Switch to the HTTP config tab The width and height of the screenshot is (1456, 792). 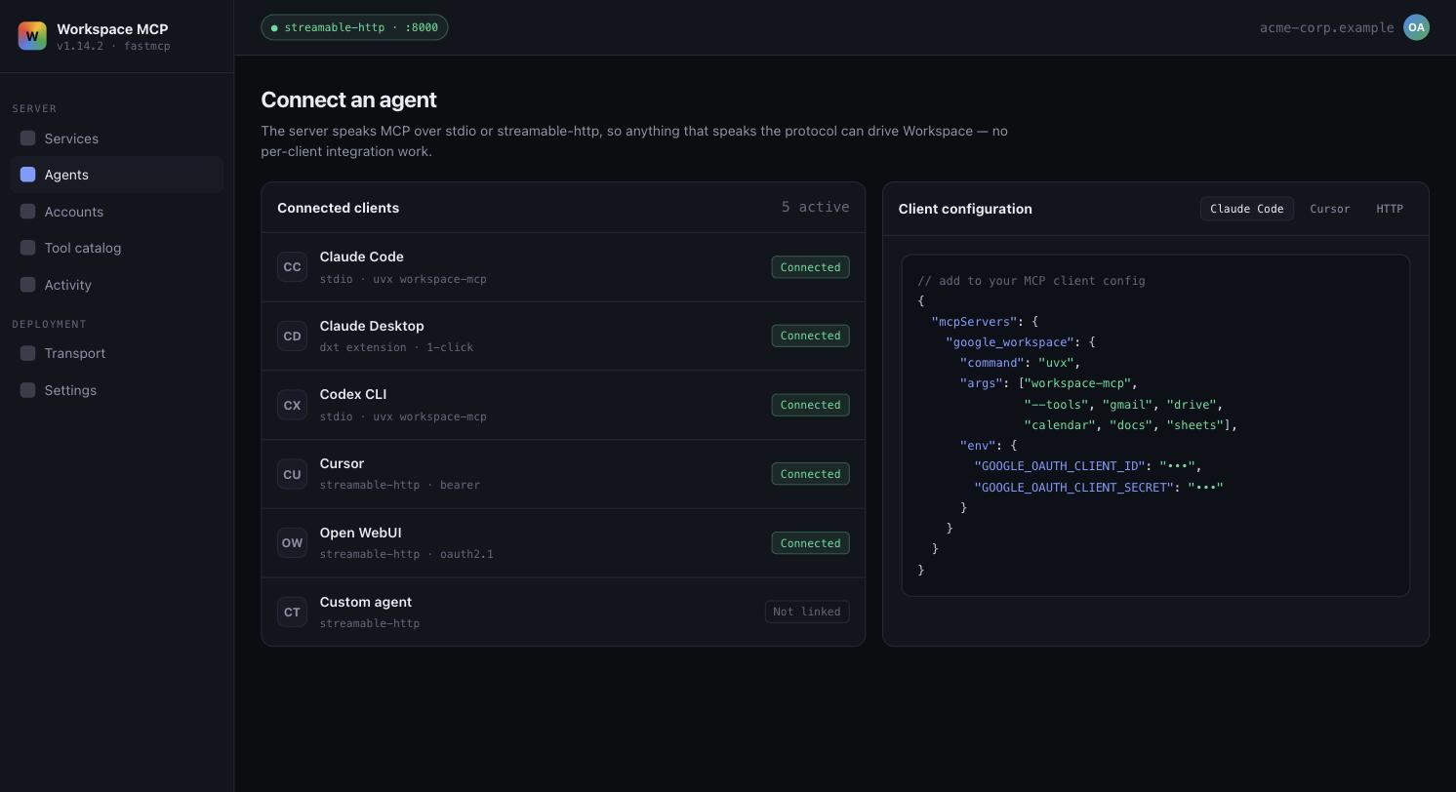click(1389, 209)
